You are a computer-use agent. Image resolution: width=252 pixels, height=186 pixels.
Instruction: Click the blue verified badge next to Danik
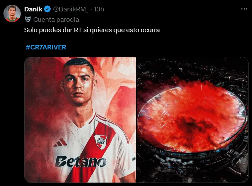click(x=47, y=9)
